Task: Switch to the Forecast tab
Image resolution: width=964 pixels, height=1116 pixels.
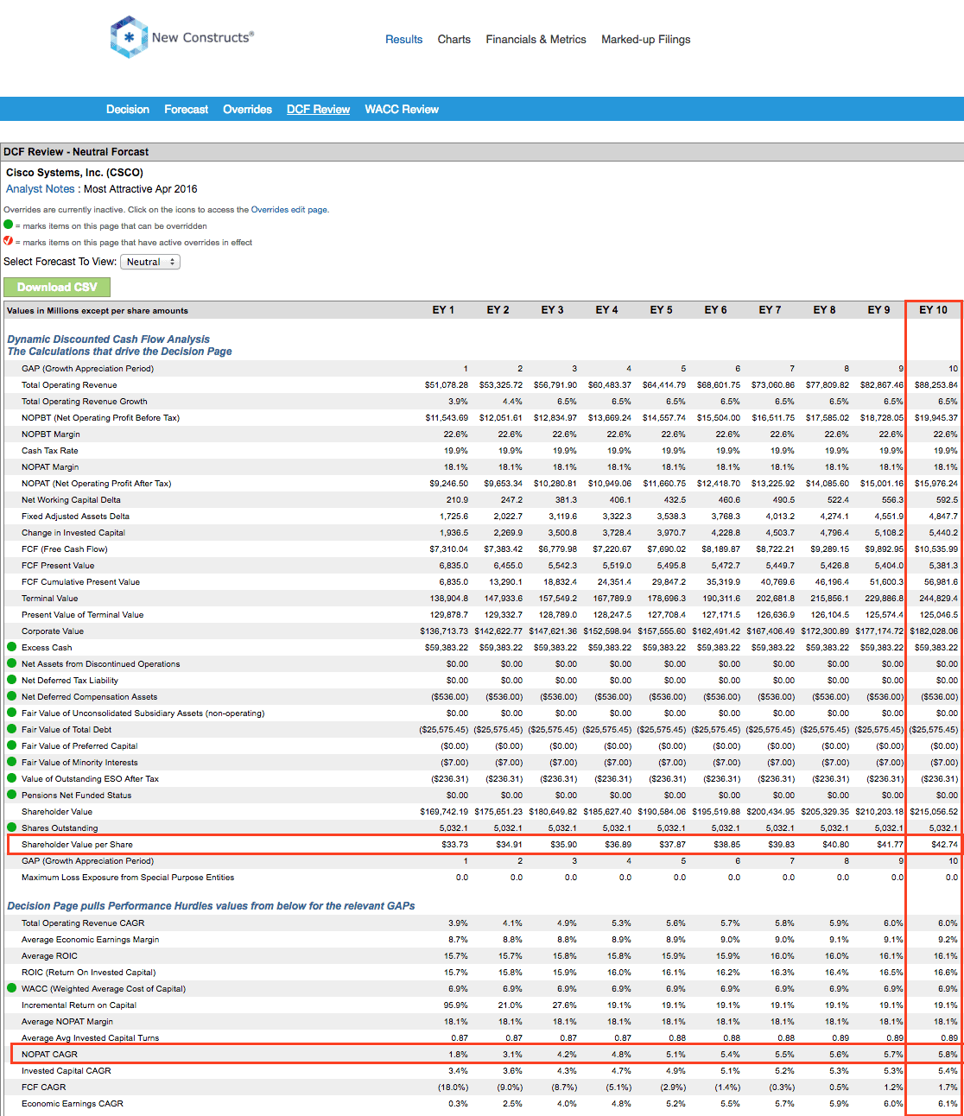Action: coord(187,110)
